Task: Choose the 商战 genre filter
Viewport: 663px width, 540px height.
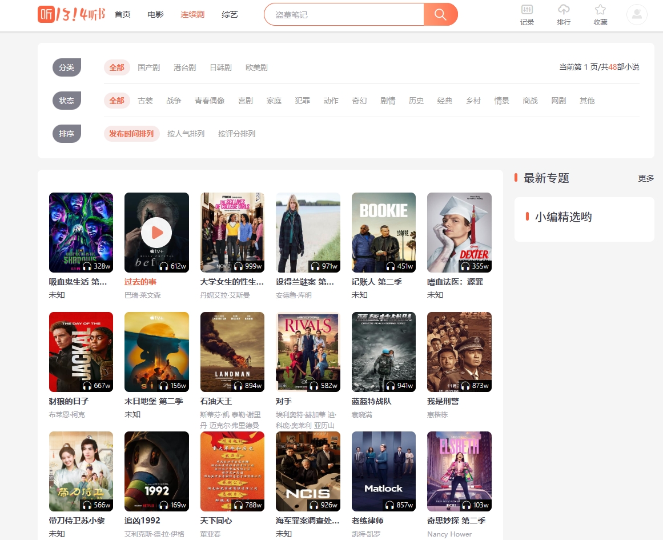Action: coord(531,101)
